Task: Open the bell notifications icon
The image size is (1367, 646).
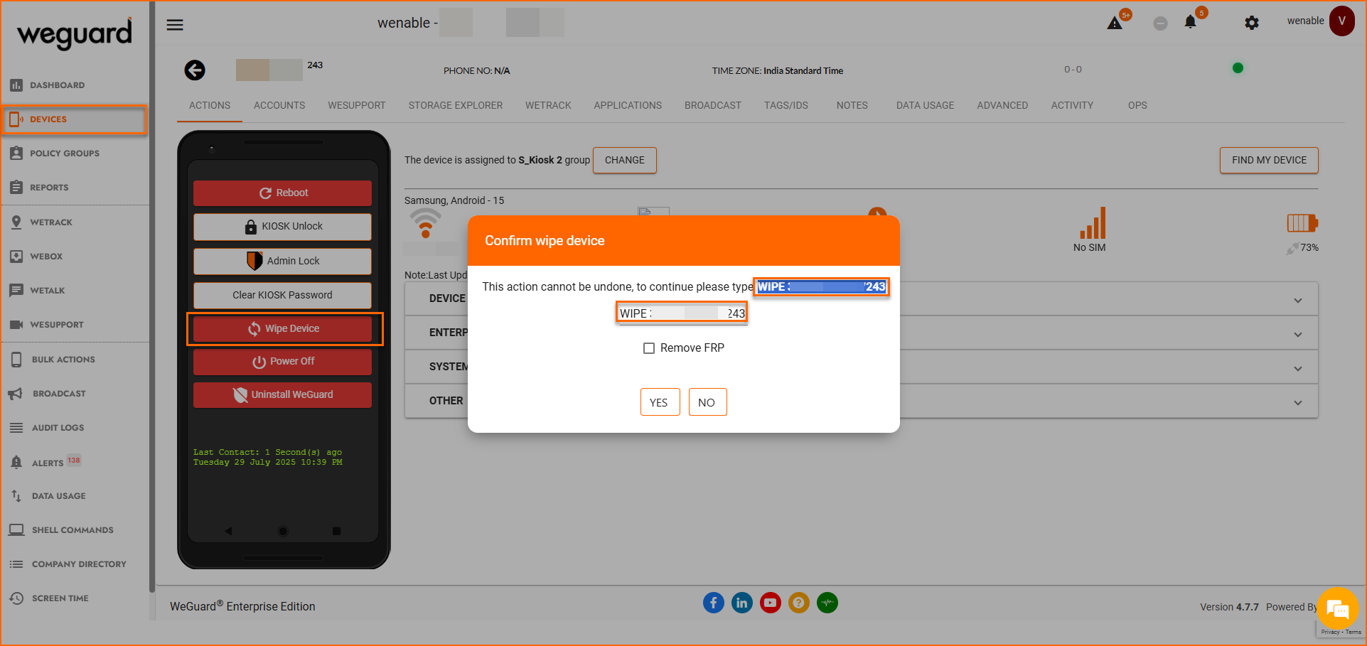Action: pos(1190,22)
